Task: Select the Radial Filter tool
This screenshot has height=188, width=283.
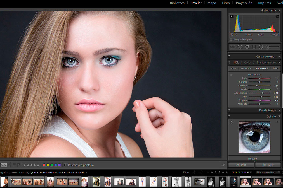Action: tap(261, 47)
